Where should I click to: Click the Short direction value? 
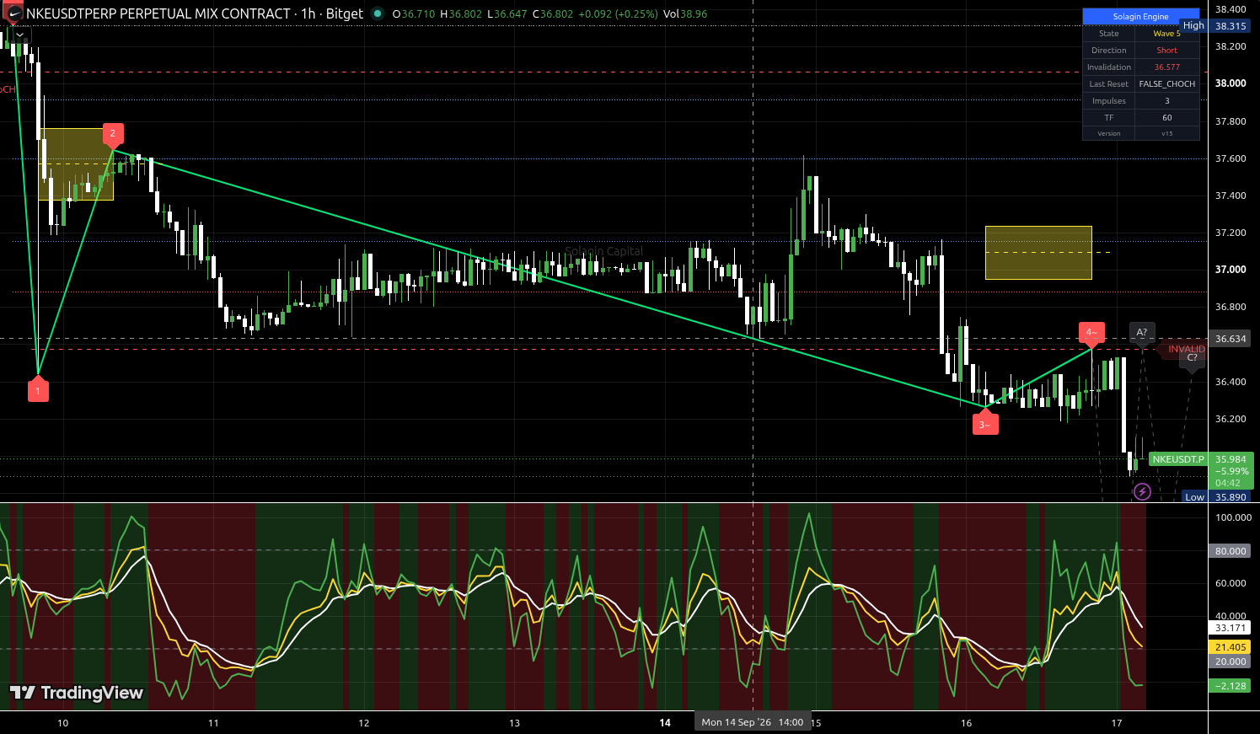click(1167, 51)
